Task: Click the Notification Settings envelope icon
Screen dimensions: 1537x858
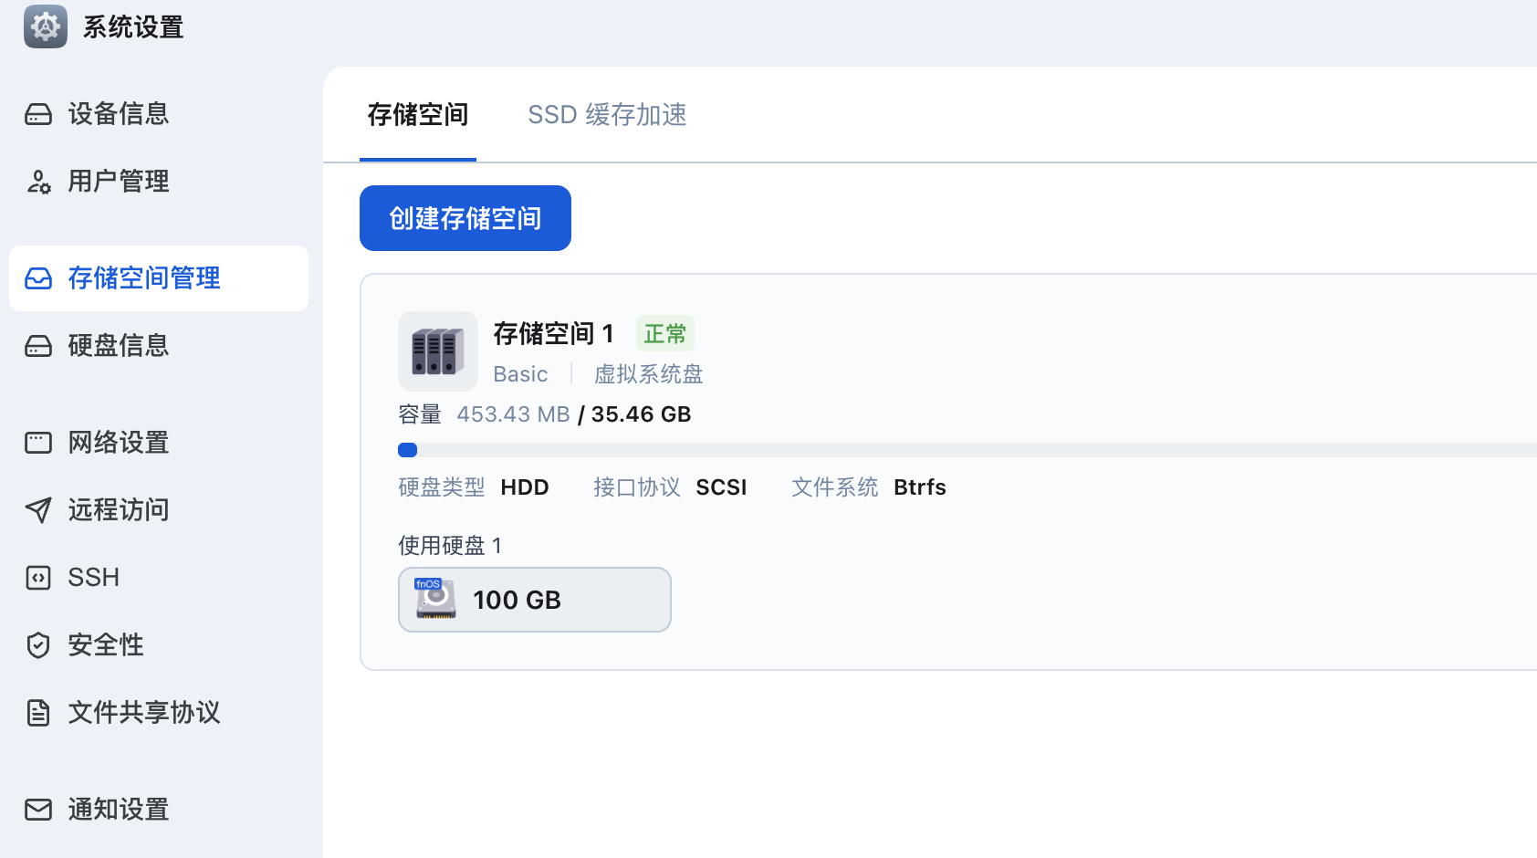Action: (38, 810)
